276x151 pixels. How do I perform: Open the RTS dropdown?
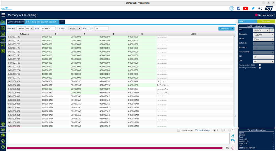coord(264,57)
